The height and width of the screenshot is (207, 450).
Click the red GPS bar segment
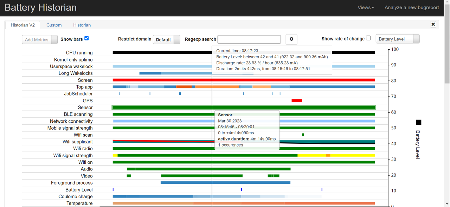(297, 101)
